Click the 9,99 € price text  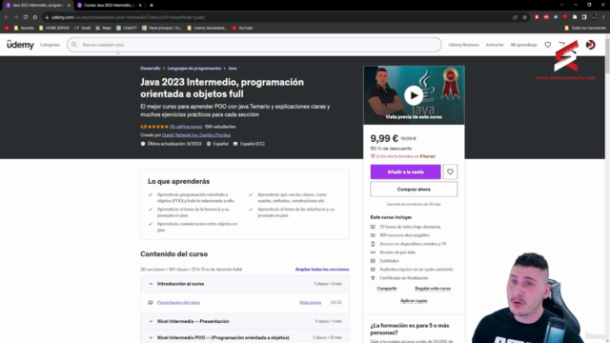(x=384, y=138)
